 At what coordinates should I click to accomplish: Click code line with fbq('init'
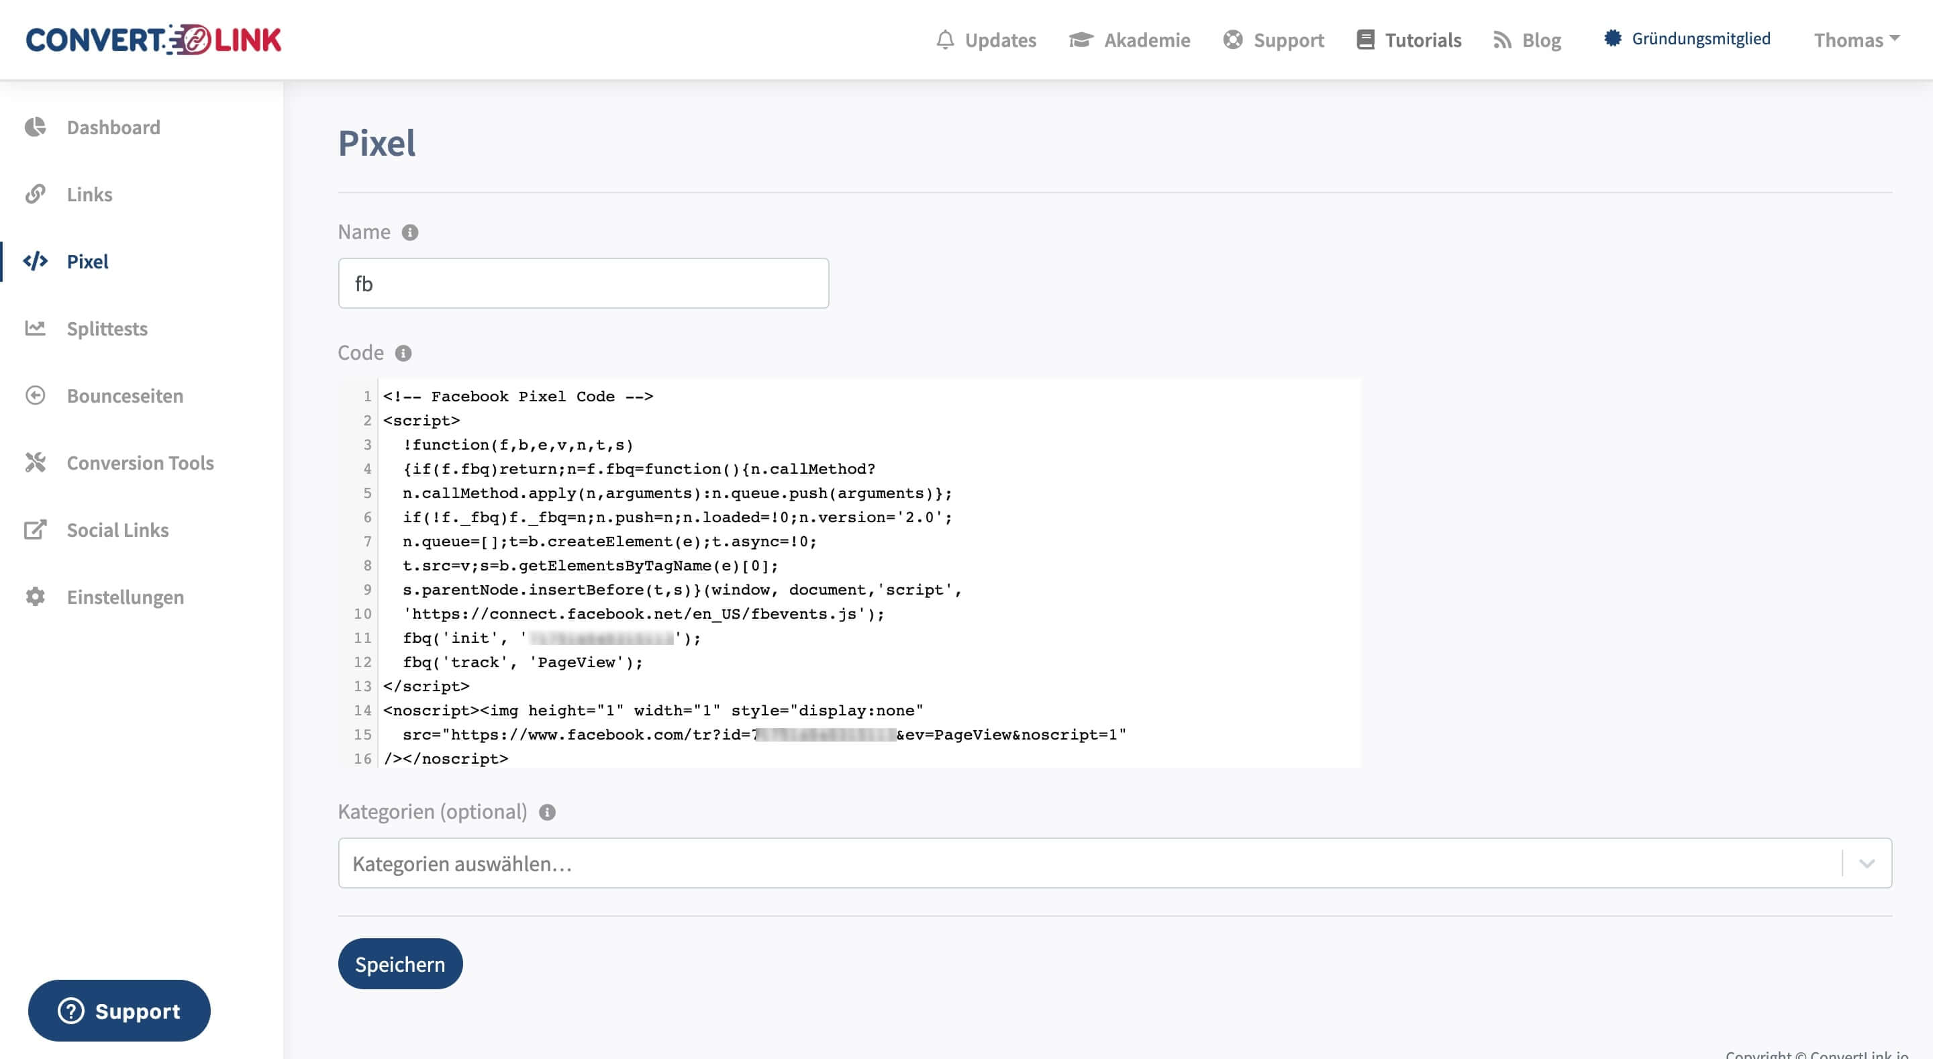pyautogui.click(x=552, y=638)
